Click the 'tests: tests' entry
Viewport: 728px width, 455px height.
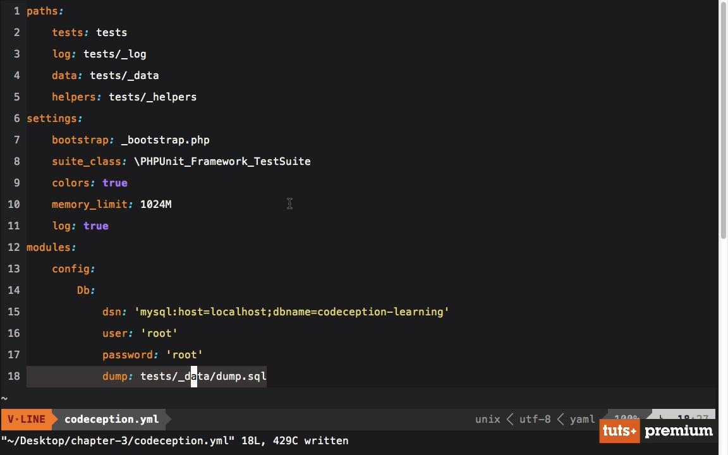pyautogui.click(x=90, y=32)
